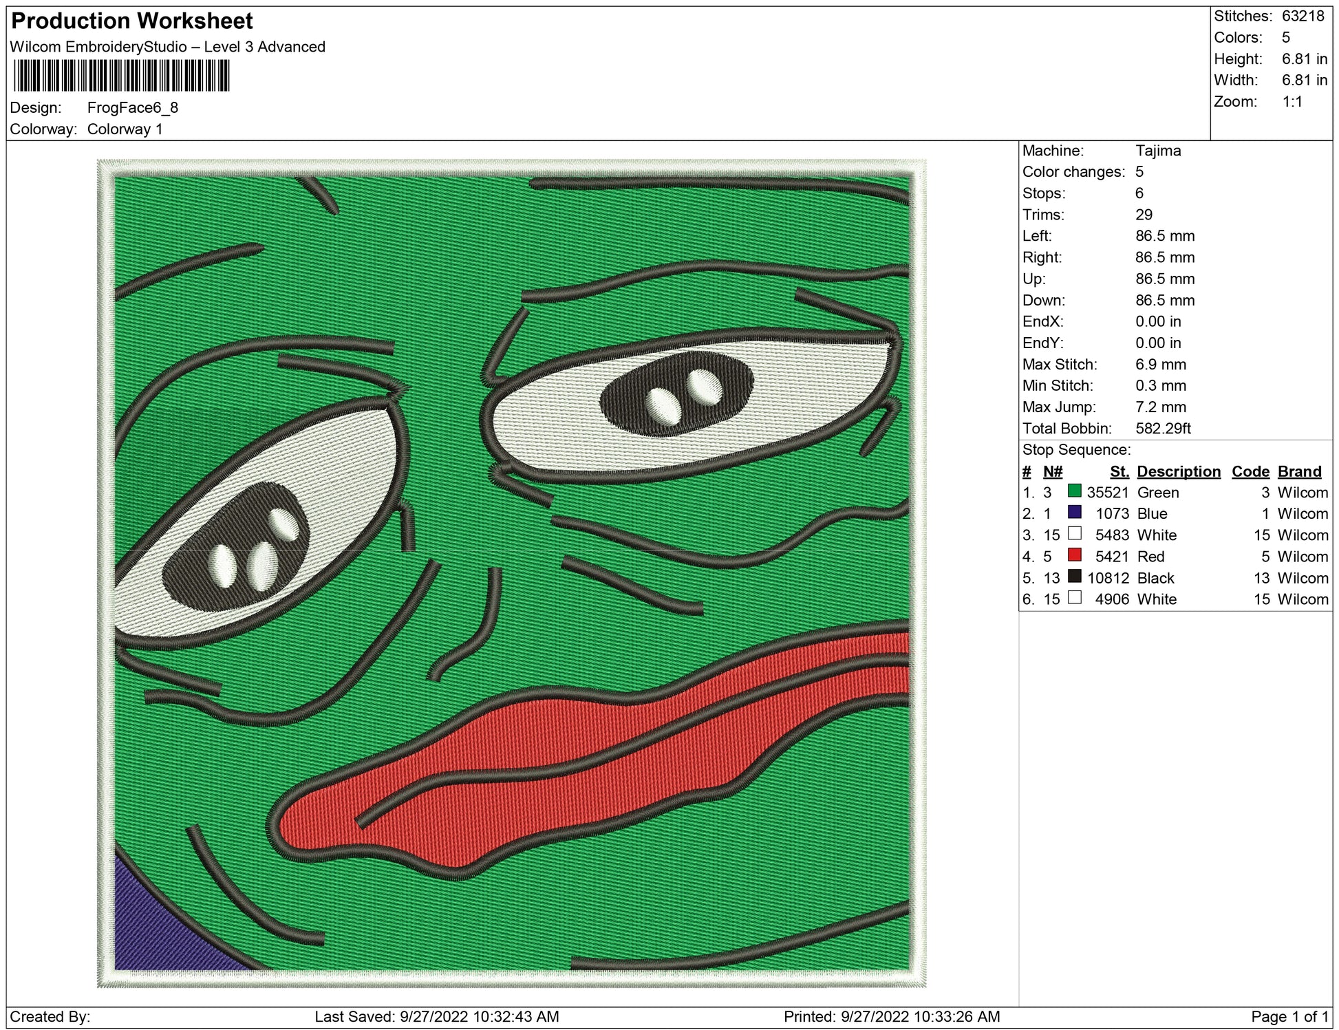Click the Red thread color swatch

pos(1074,555)
